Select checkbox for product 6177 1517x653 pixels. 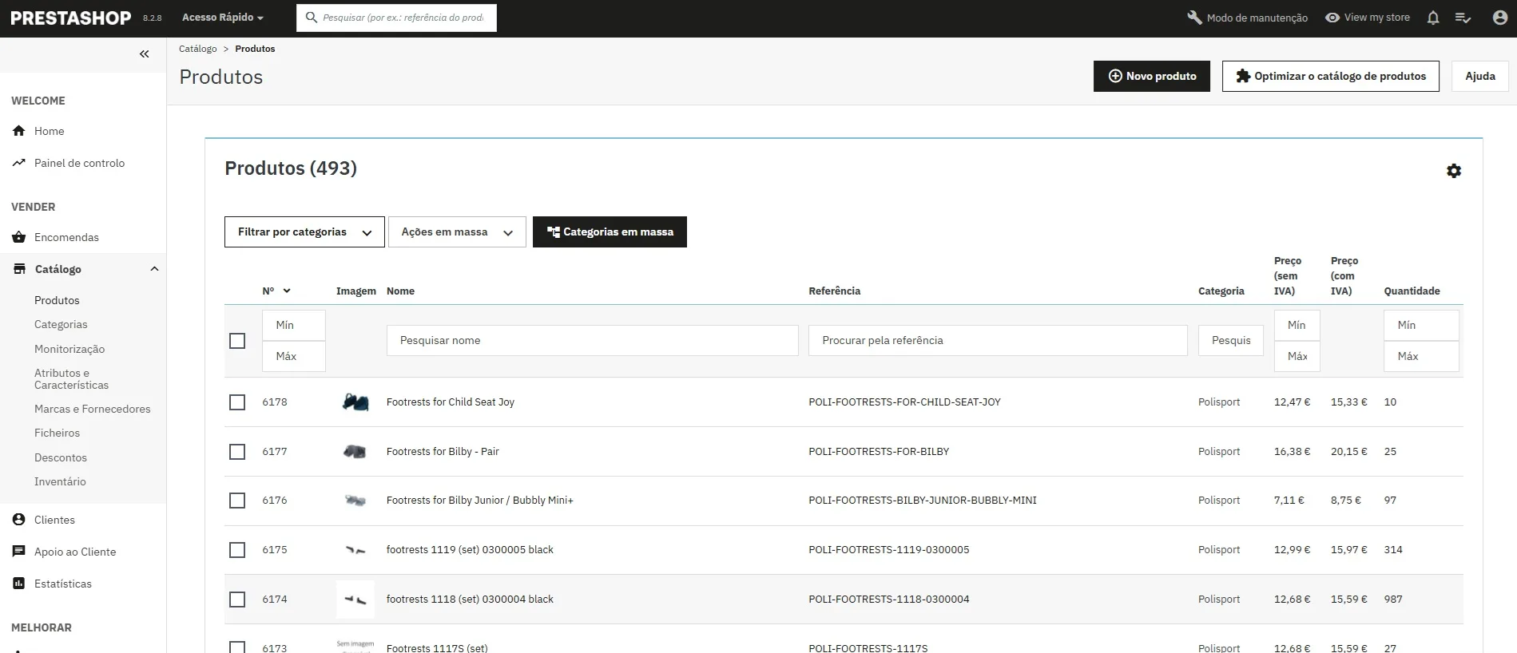(x=237, y=452)
